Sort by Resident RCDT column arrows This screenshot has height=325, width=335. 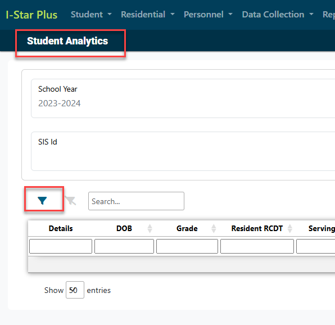289,228
